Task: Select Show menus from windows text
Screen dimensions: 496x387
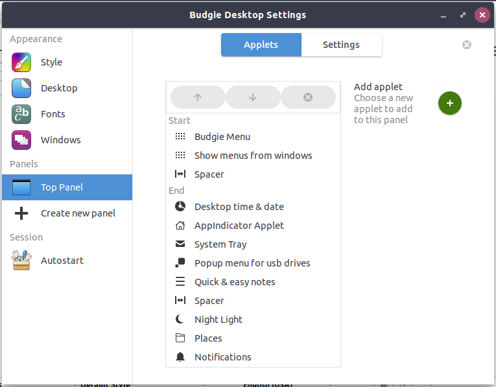Action: click(254, 155)
